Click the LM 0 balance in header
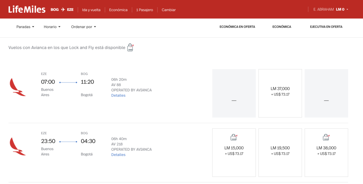363x184 pixels. click(340, 10)
